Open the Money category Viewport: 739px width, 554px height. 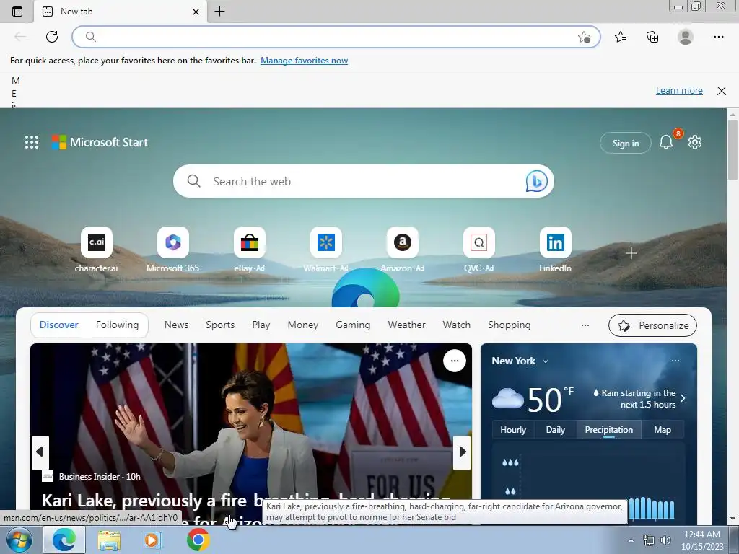pos(303,325)
